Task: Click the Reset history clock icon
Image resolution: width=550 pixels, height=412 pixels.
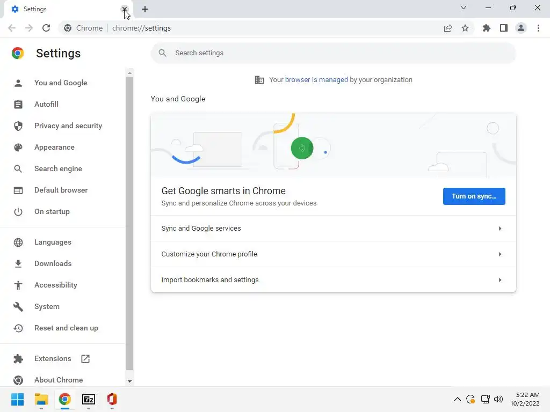Action: (18, 328)
